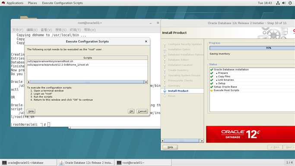
Task: Open the power menu icon
Action: click(x=290, y=3)
